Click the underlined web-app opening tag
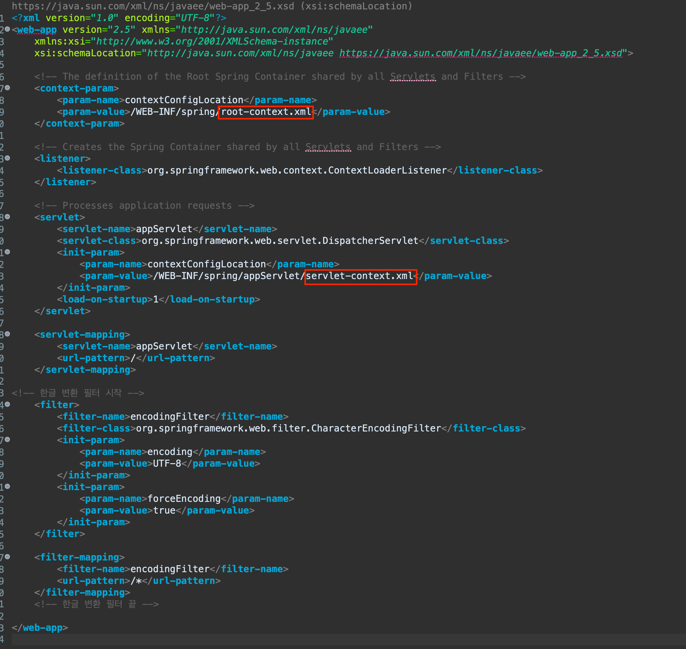Screen dimensions: 686x649 (37, 30)
